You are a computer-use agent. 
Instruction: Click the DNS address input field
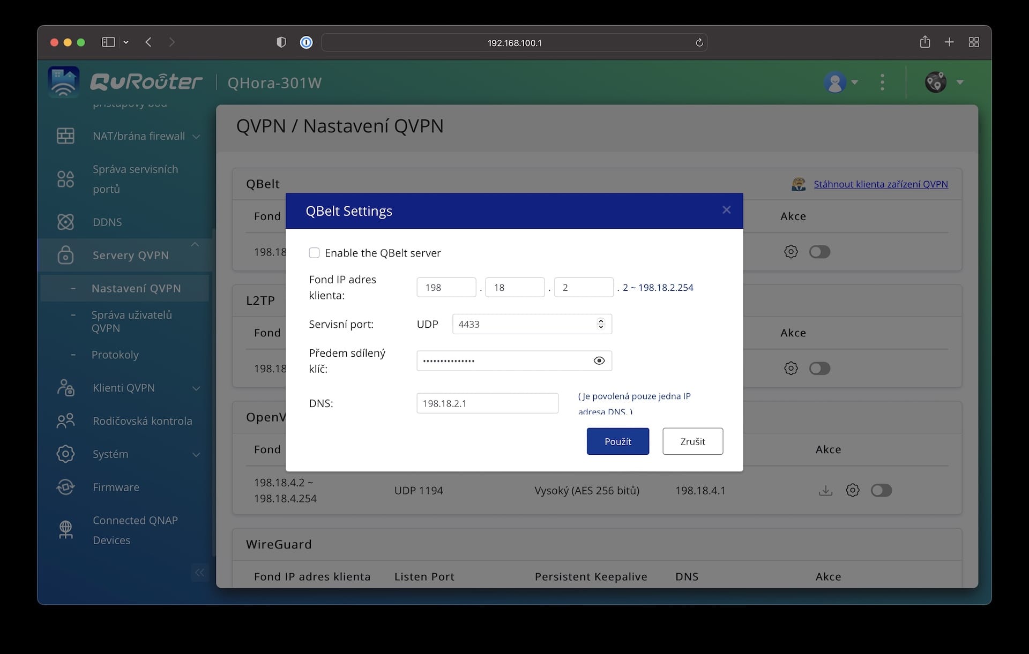pos(487,403)
